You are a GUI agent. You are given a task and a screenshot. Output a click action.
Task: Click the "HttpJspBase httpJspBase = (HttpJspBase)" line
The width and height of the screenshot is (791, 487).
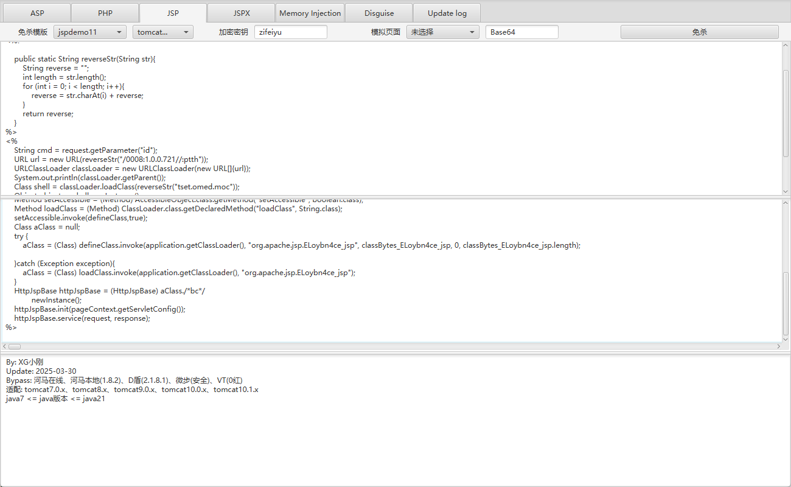[x=110, y=291]
